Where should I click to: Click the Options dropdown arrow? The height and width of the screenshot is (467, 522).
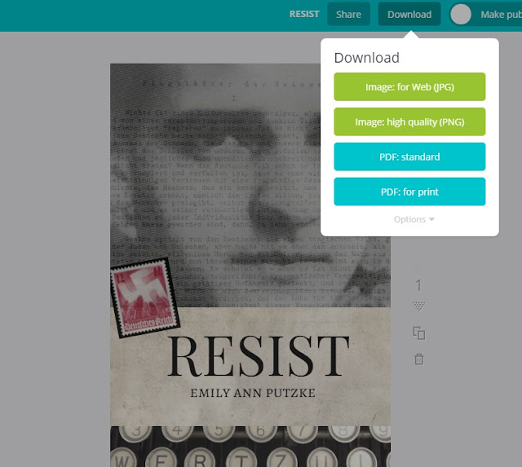click(x=431, y=219)
